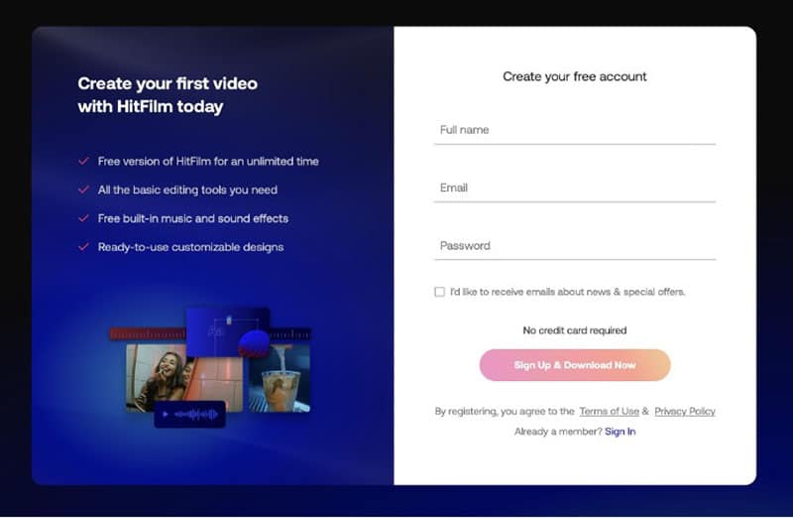Click the play icon on the audio waveform graphic
The image size is (793, 518).
165,414
